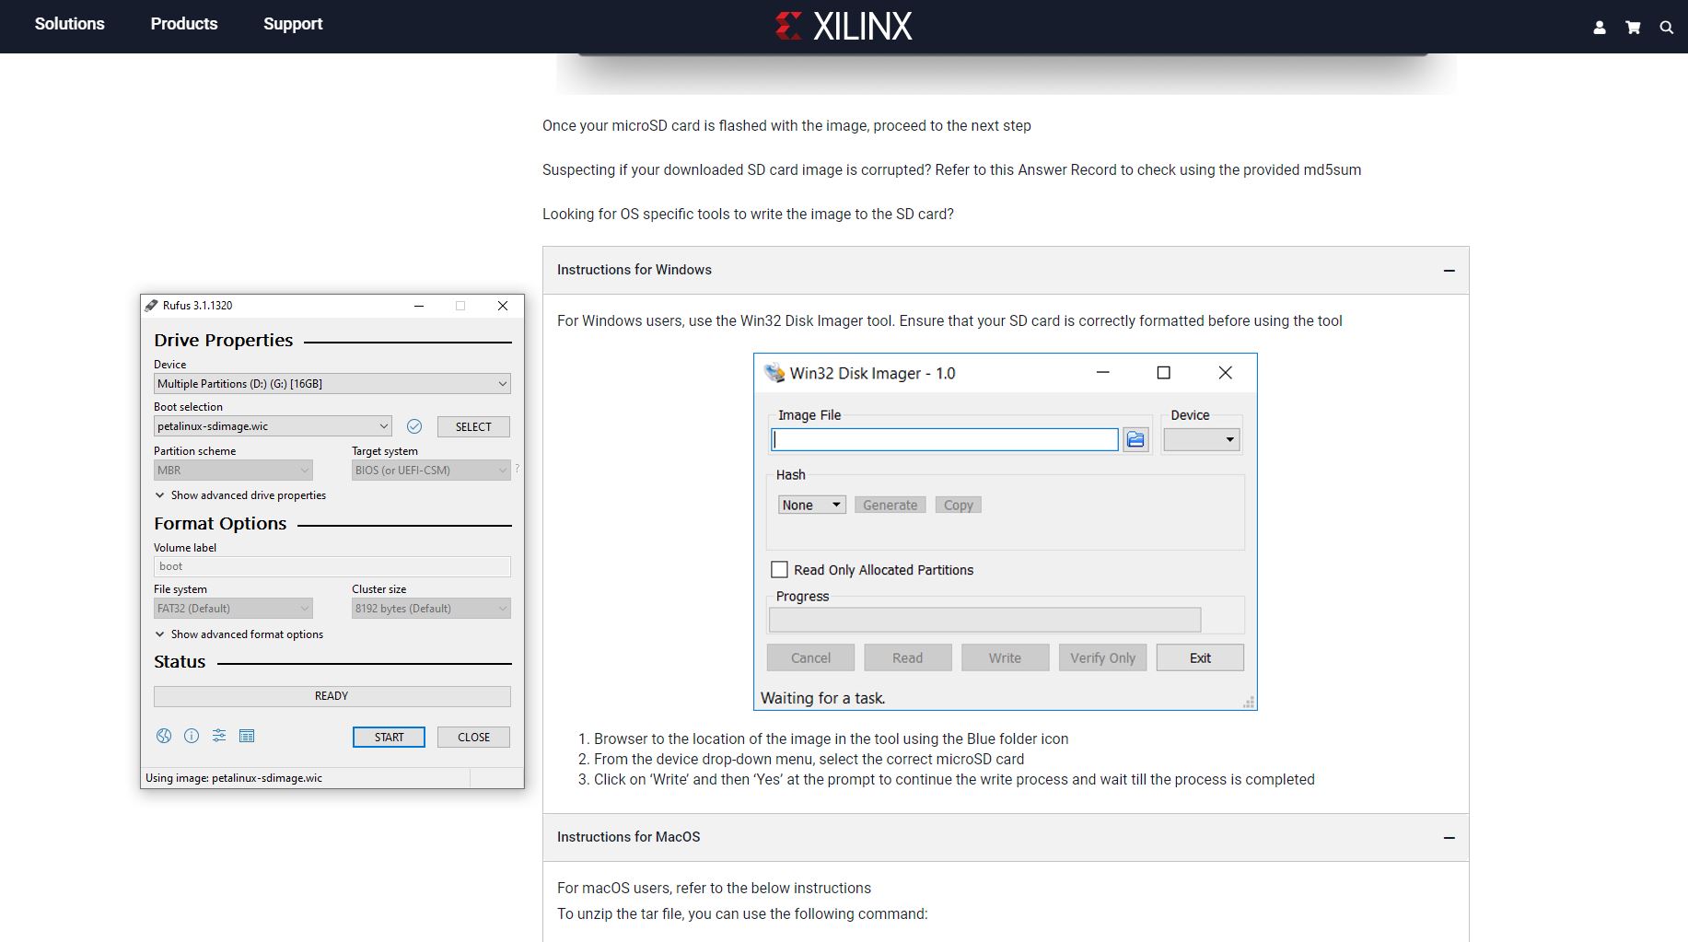Click Target system help question mark
This screenshot has width=1688, height=942.
[518, 469]
